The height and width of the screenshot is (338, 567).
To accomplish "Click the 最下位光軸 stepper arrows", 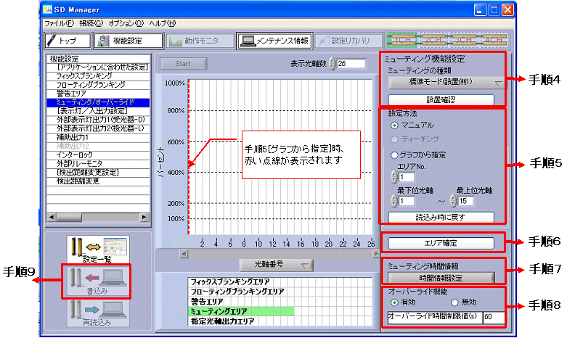I will click(x=394, y=201).
